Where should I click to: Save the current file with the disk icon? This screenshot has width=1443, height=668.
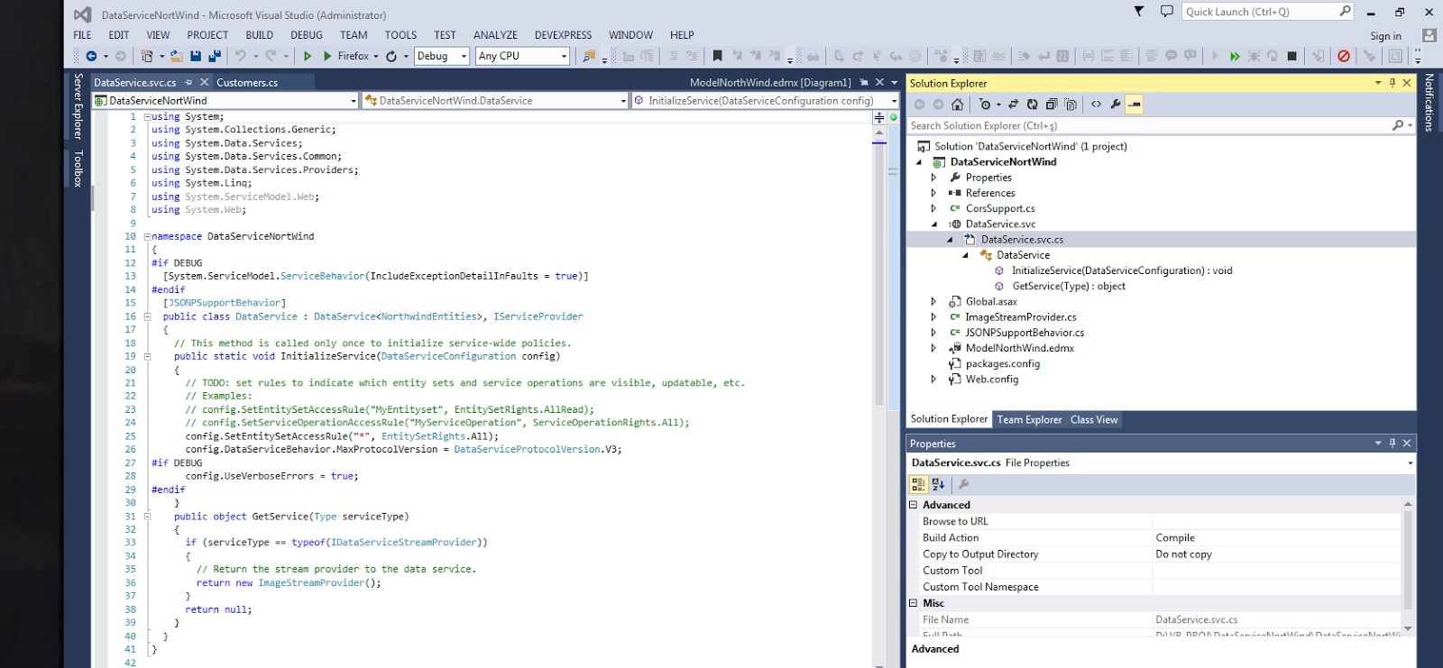point(196,56)
